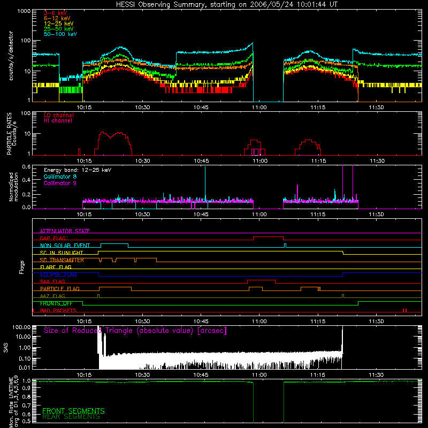Click the 'Collimator 8' legend label

60,177
